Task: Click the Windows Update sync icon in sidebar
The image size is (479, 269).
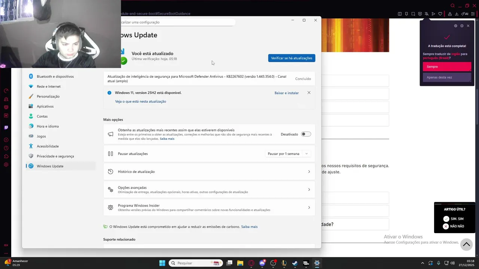Action: point(31,166)
